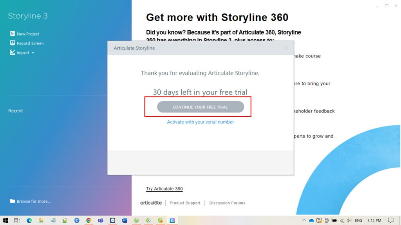Click 'Thank you for evaluating Articulate Storyline' text
This screenshot has width=401, height=225.
tap(200, 73)
